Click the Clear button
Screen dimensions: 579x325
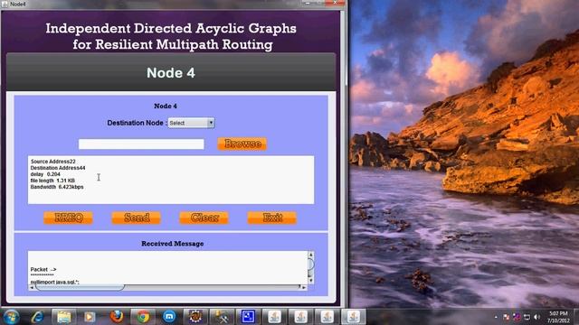204,218
